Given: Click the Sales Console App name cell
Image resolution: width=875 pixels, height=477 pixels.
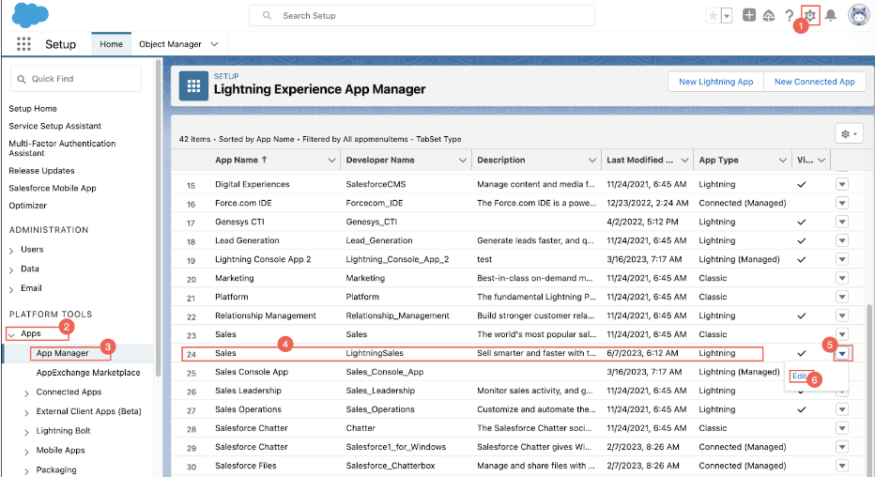Looking at the screenshot, I should tap(252, 372).
